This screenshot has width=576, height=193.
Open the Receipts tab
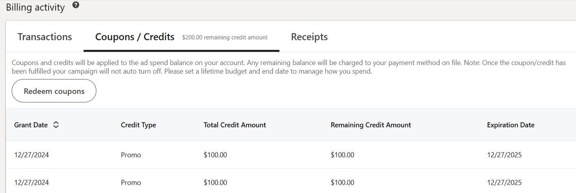[309, 37]
